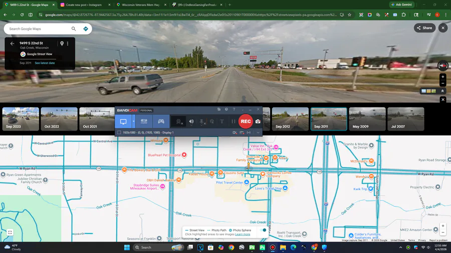
Task: Focus the Search Google Maps field
Action: click(38, 28)
